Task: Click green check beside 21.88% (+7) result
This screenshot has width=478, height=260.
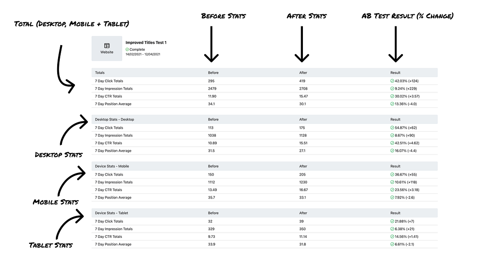Action: [x=392, y=221]
